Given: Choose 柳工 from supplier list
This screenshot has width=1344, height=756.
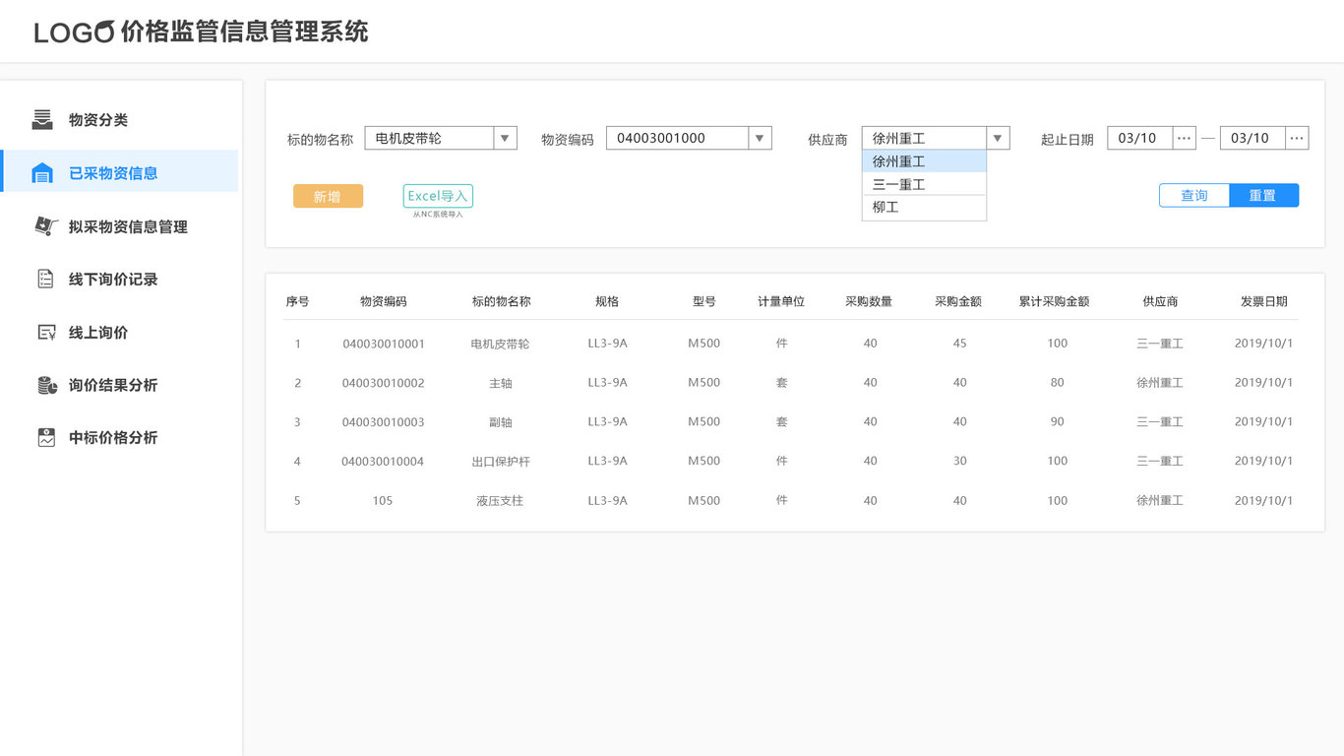Looking at the screenshot, I should pyautogui.click(x=924, y=207).
